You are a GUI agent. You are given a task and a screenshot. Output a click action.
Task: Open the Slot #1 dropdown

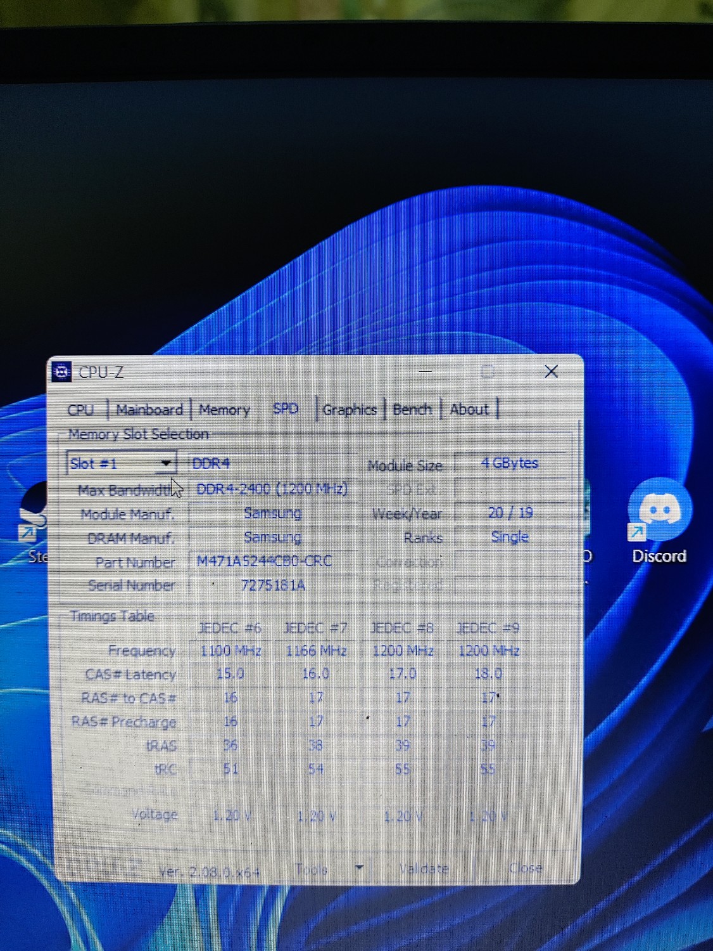pos(121,463)
